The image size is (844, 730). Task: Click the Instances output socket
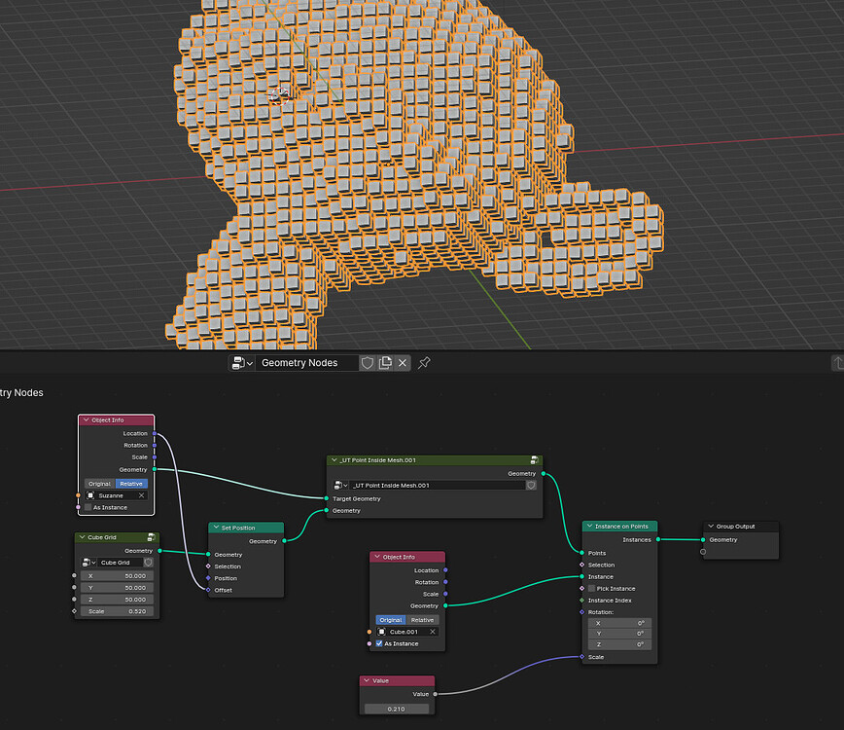(657, 540)
